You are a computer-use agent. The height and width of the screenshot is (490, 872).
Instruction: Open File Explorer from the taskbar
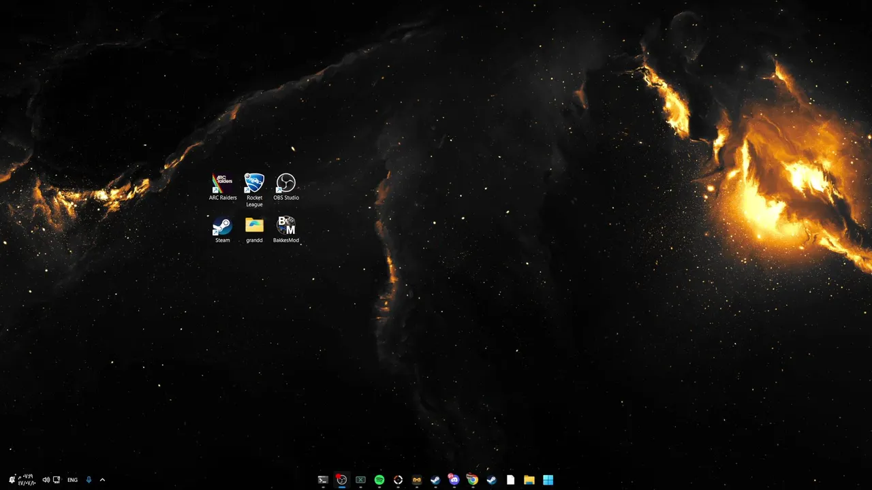point(529,480)
